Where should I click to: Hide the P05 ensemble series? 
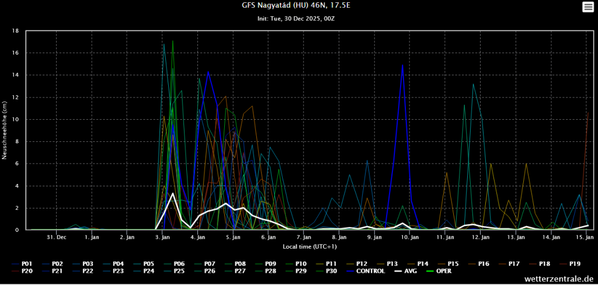click(x=148, y=264)
